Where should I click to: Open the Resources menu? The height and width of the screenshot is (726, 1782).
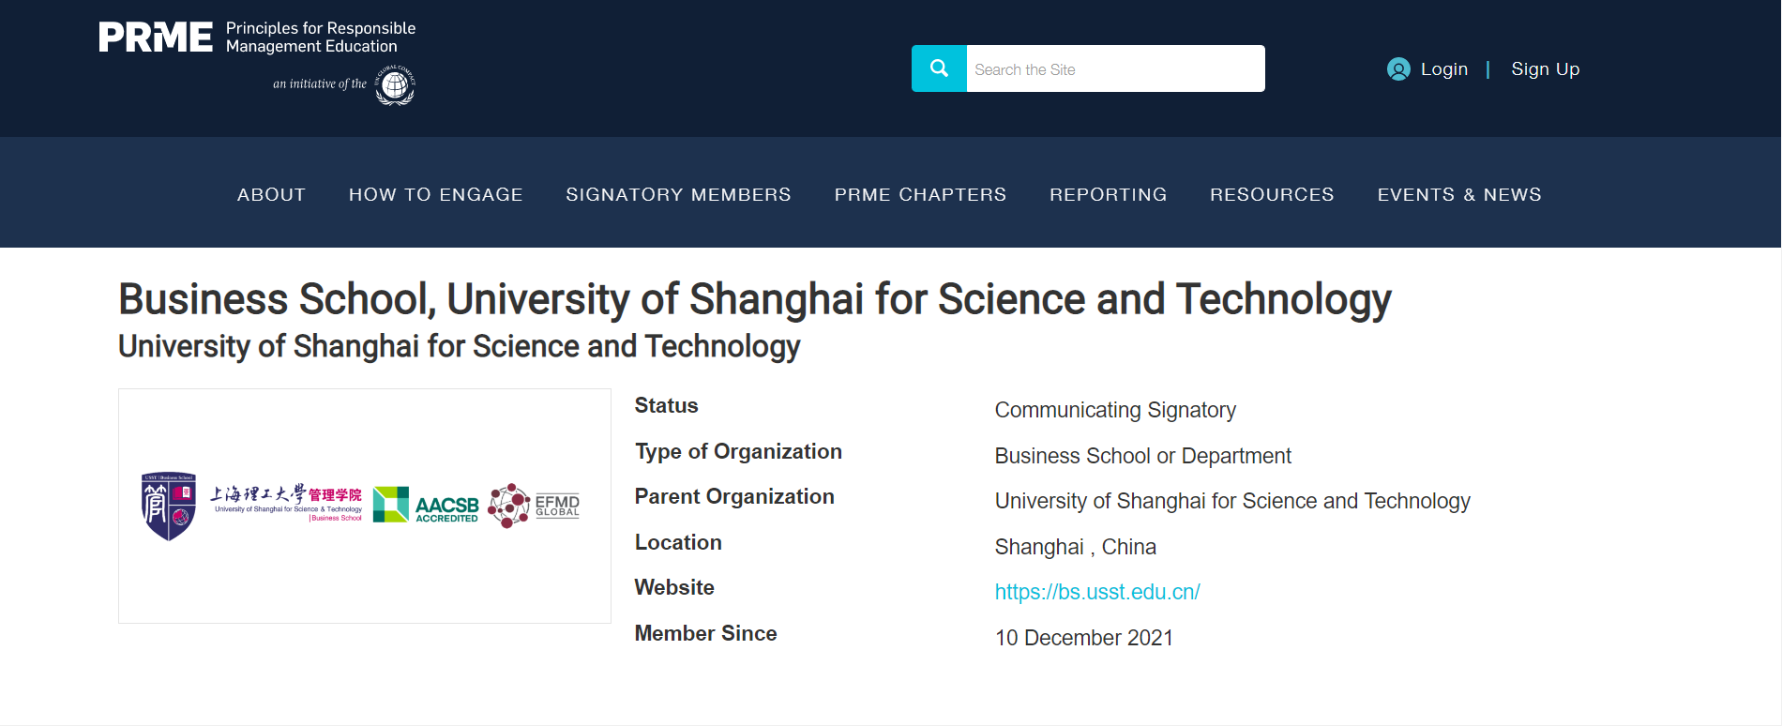(x=1272, y=194)
